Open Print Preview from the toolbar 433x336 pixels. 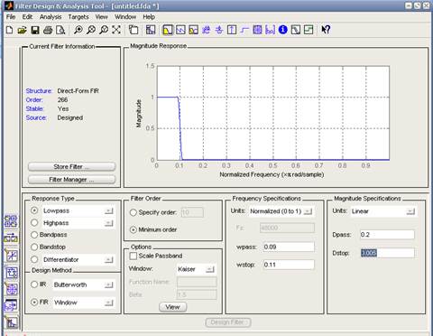click(60, 30)
